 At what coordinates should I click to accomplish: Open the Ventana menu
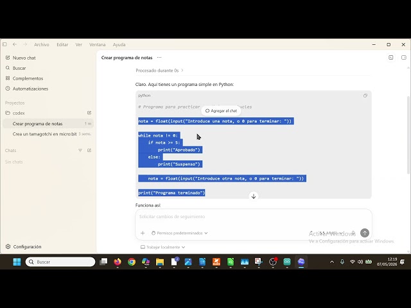tap(97, 44)
